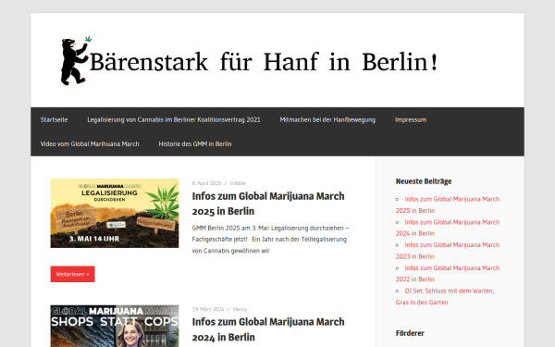Viewport: 555px width, 347px height.
Task: Go to the Startseite menu item
Action: [54, 119]
